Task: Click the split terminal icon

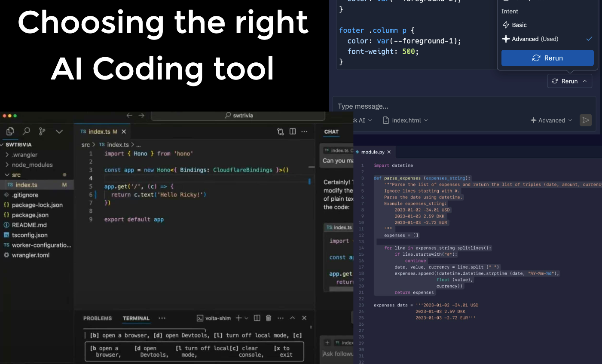Action: (x=257, y=318)
